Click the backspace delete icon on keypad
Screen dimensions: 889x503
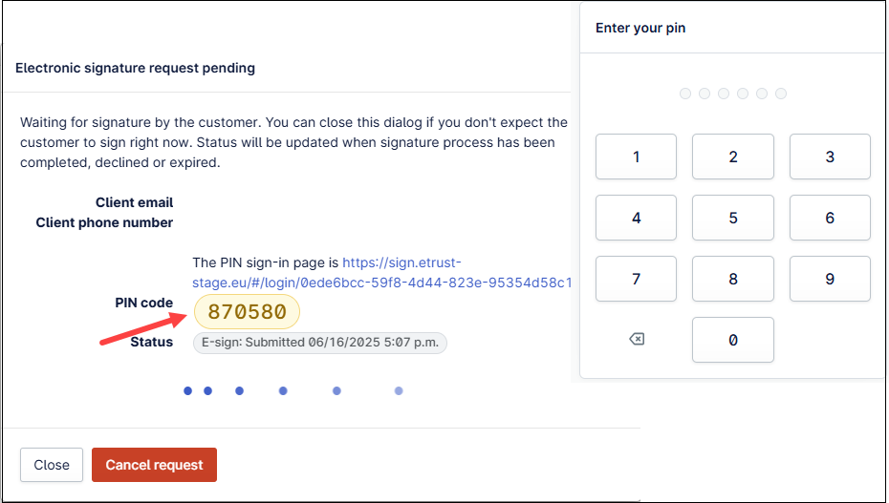(636, 340)
